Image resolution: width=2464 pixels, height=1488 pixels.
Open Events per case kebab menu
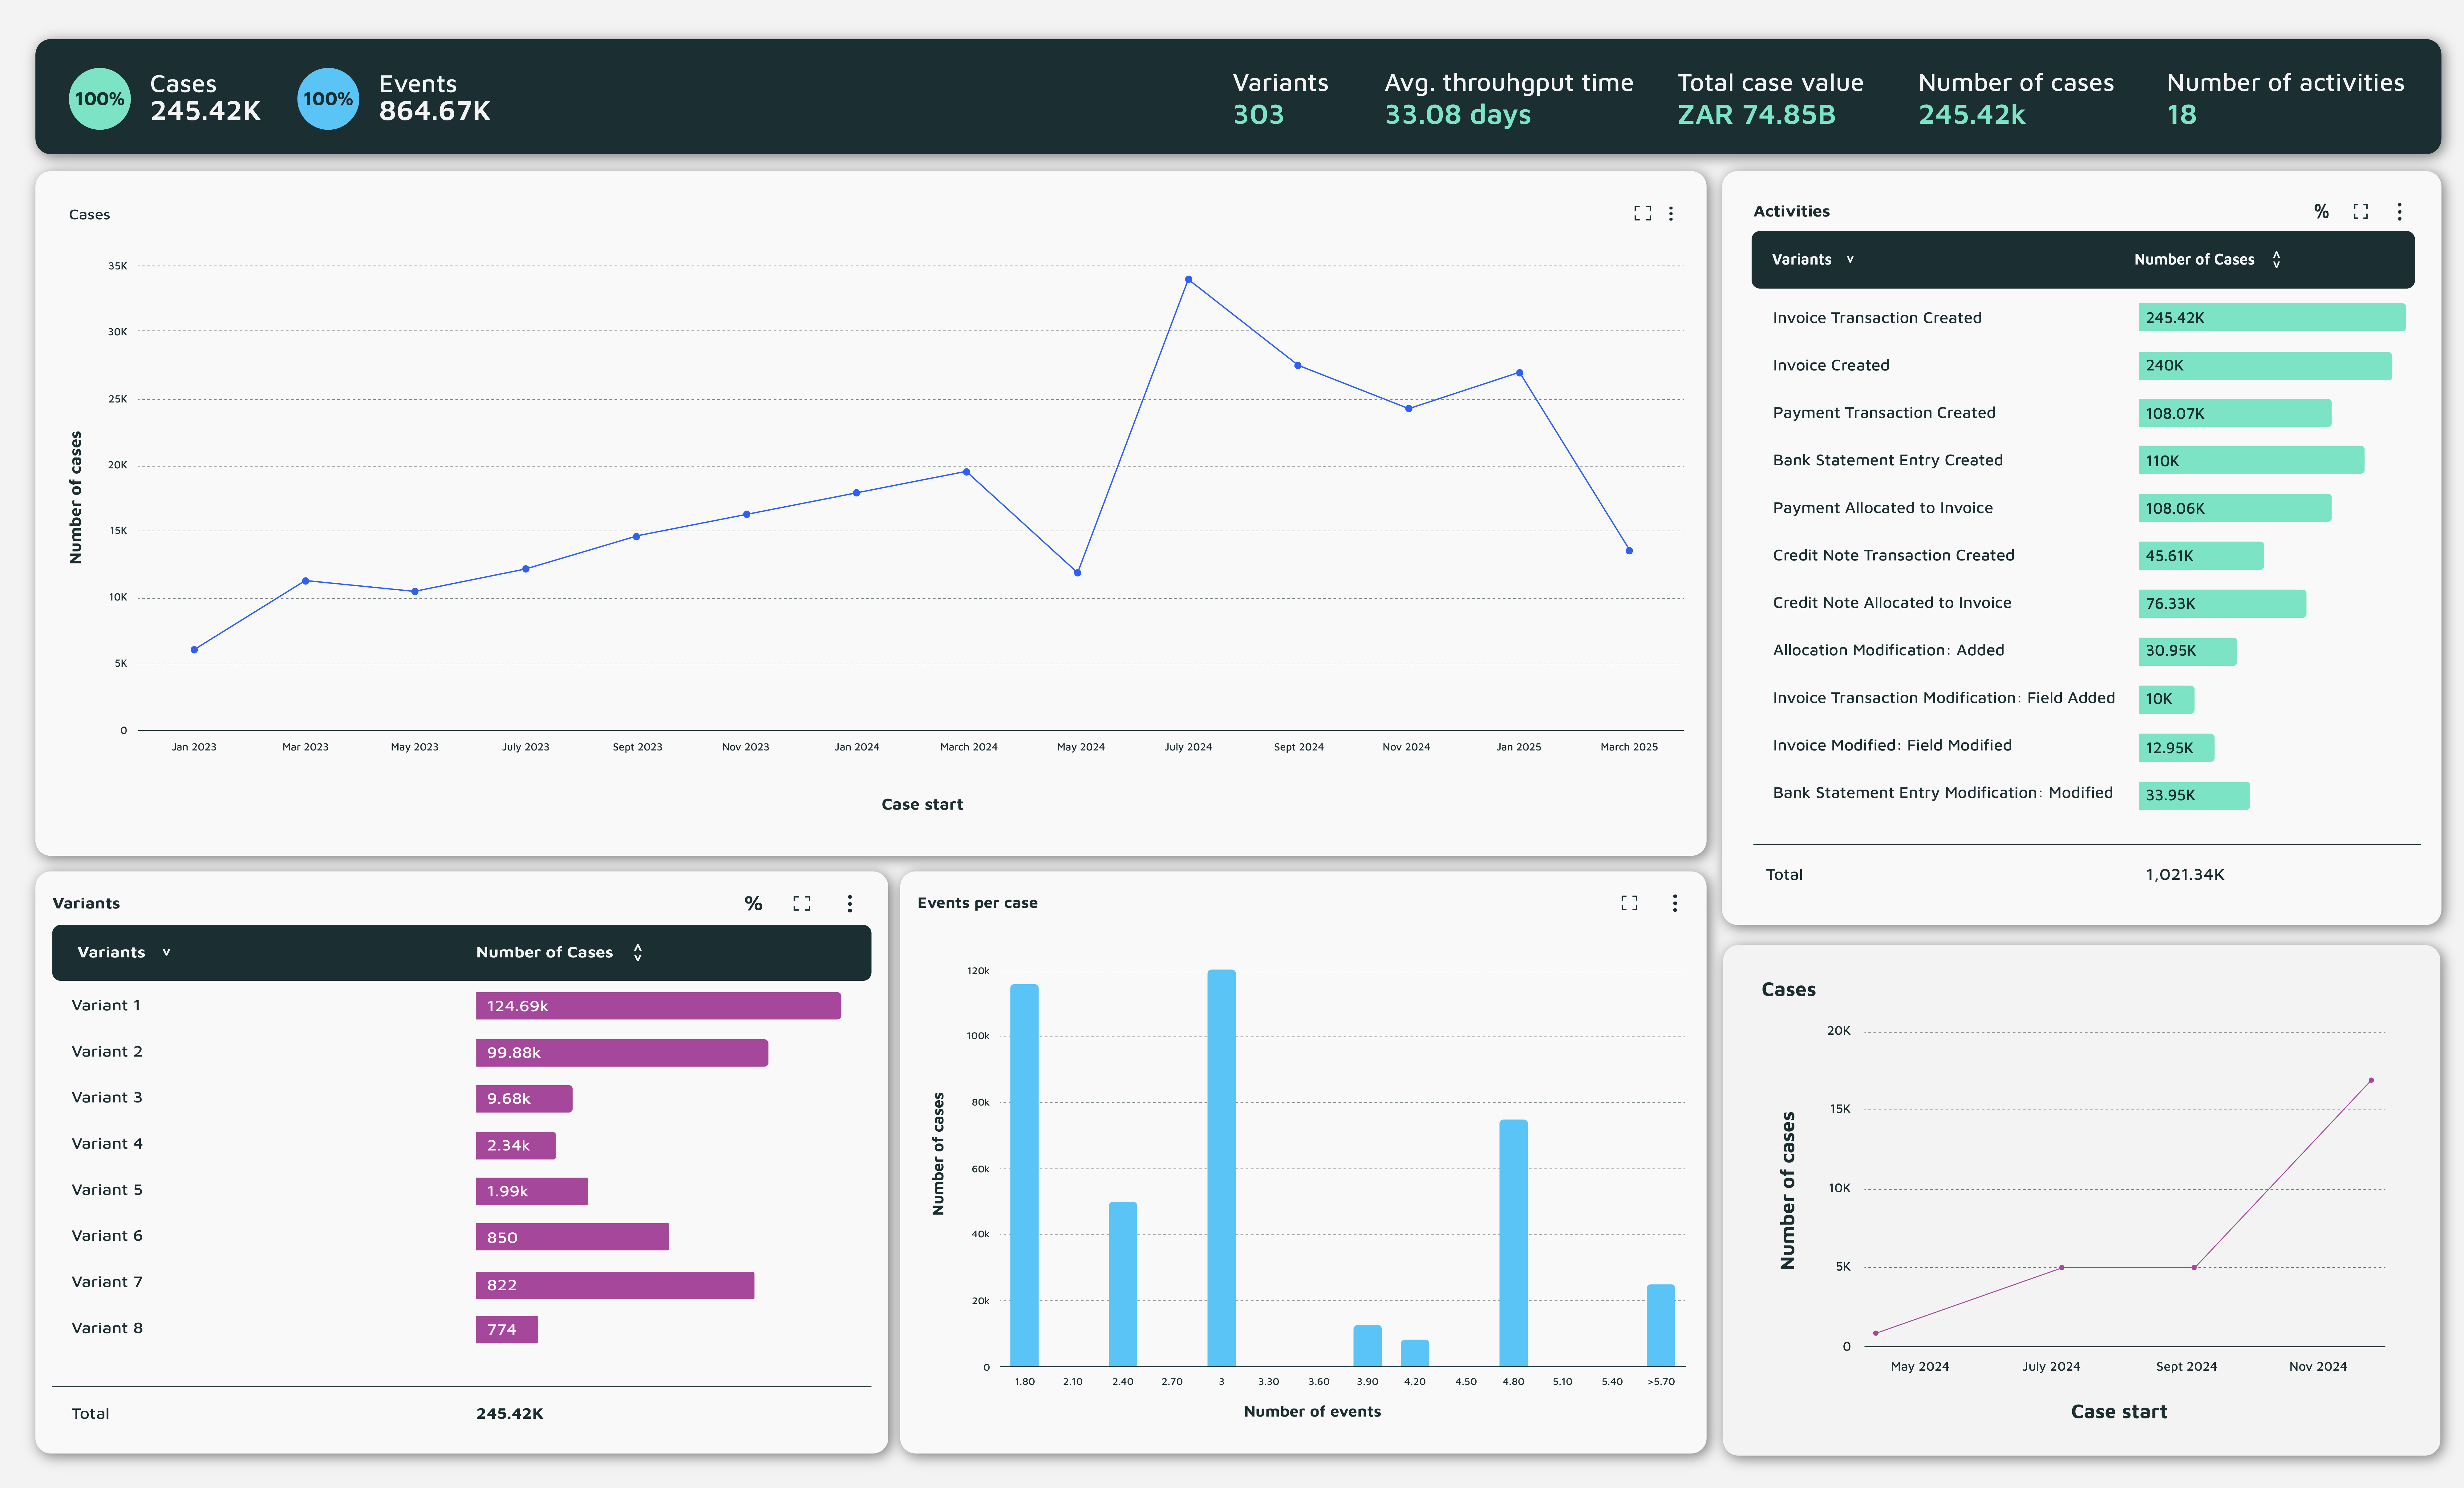coord(1675,903)
